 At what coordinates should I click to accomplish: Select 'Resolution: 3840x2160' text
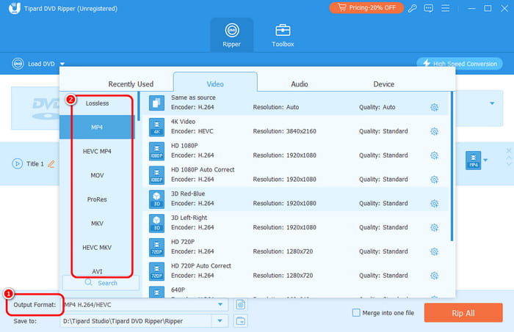[x=284, y=131]
